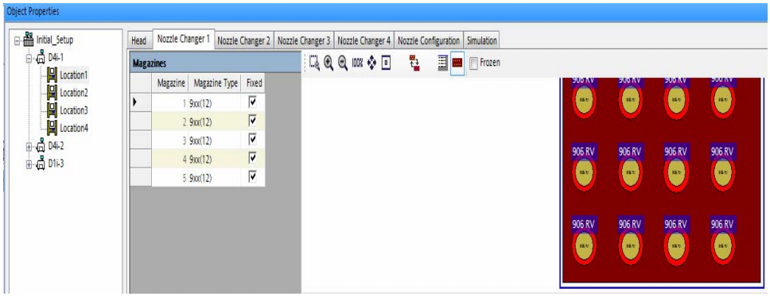The width and height of the screenshot is (770, 304).
Task: Open the Nozzle Configuration tab
Action: tap(428, 41)
